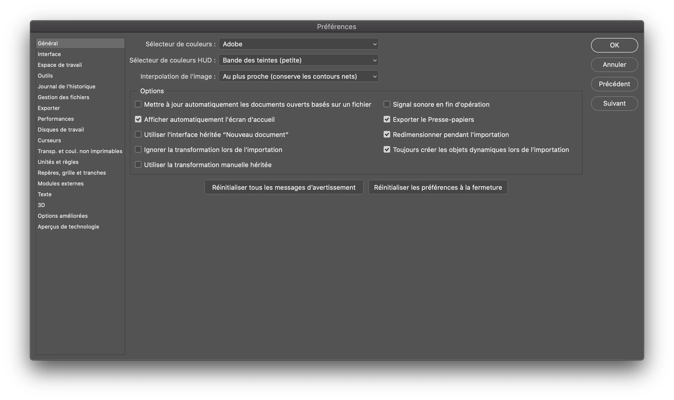Open Aperçus de technologie category
Viewport: 674px width, 400px height.
pos(68,227)
